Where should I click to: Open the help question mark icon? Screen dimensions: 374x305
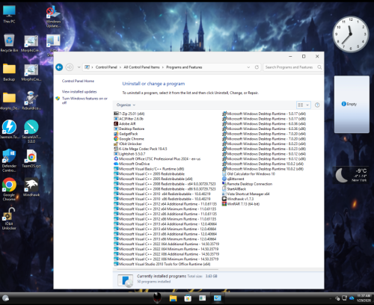(317, 105)
